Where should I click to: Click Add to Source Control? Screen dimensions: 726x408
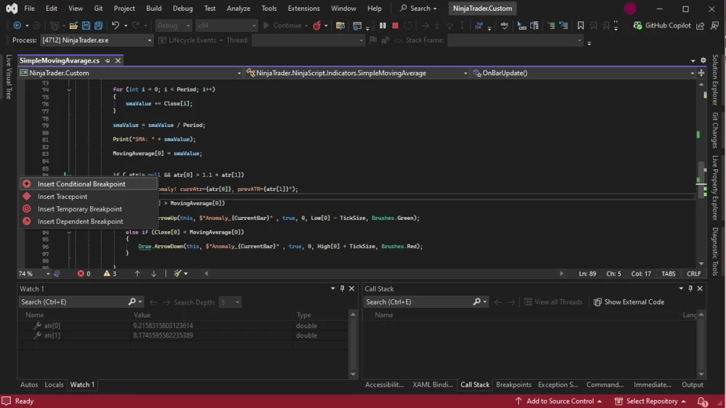point(558,401)
